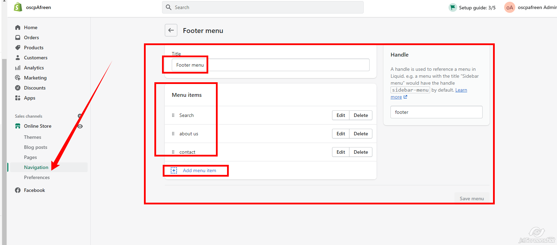The width and height of the screenshot is (557, 245).
Task: Go to Products in sidebar
Action: click(x=34, y=48)
